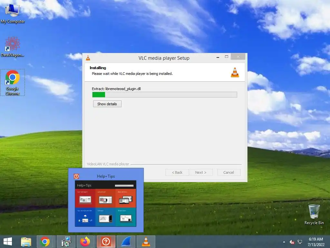Click the Help+Tips preview thumbnail
This screenshot has width=330, height=248.
pos(106,203)
